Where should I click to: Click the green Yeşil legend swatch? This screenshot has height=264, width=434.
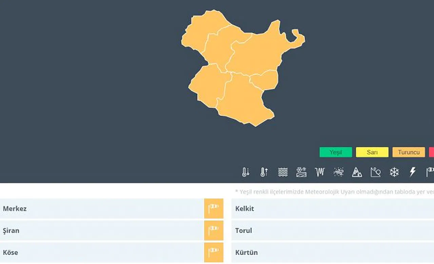coord(336,152)
